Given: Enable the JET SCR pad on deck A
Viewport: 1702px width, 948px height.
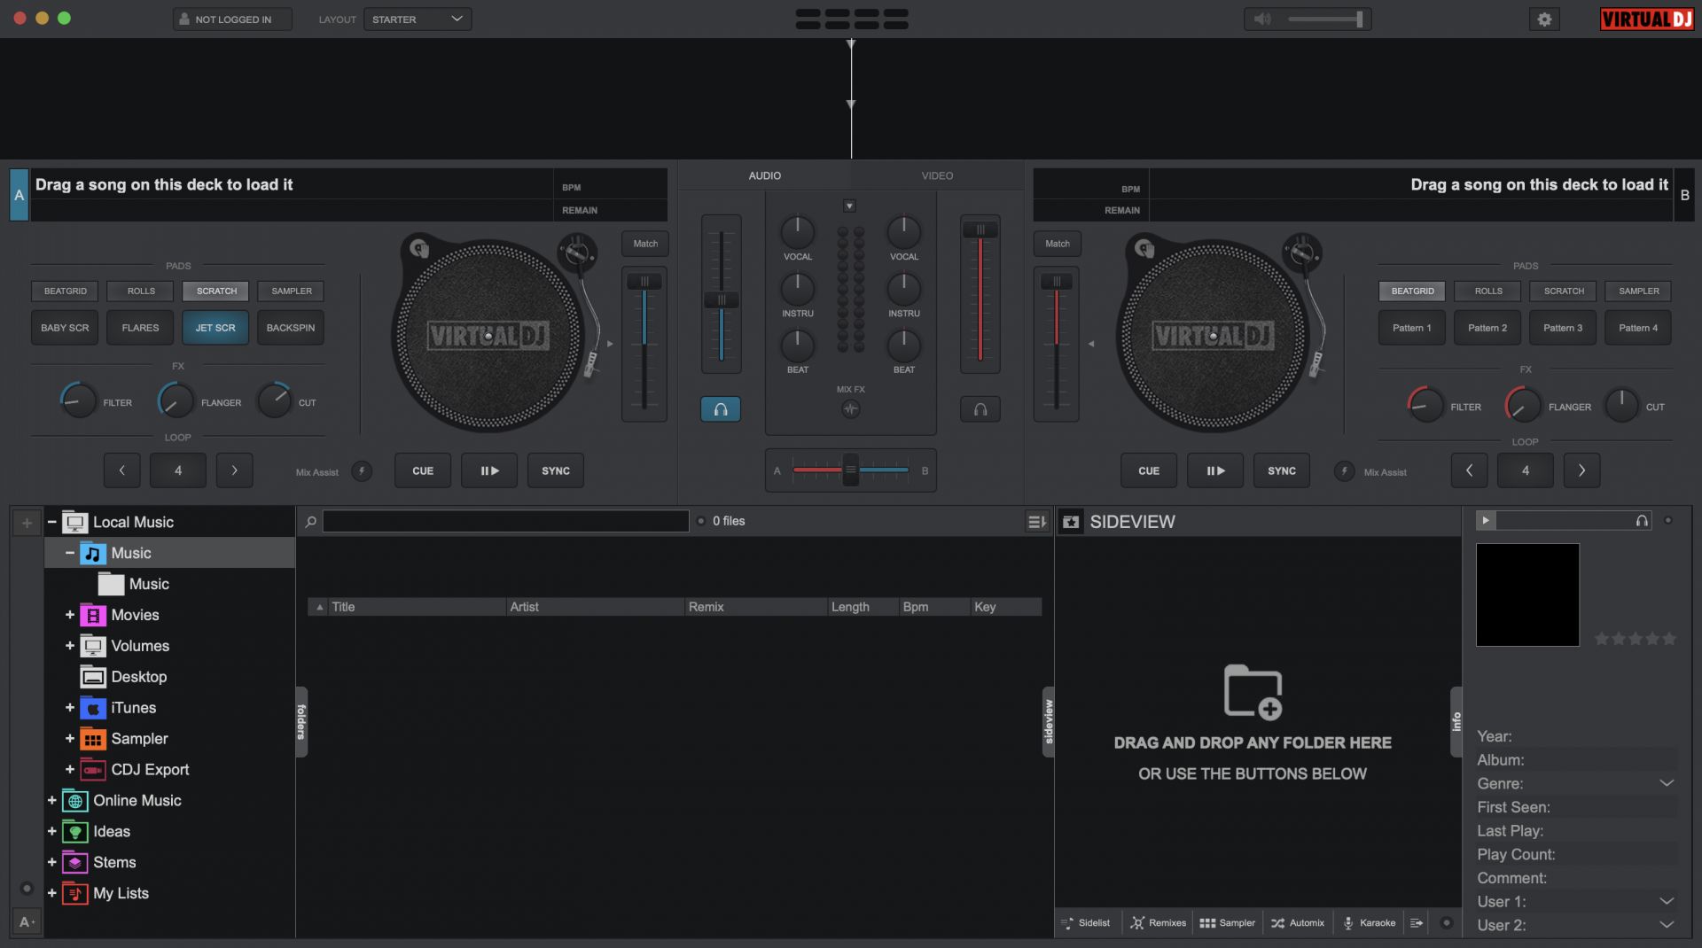Looking at the screenshot, I should pos(215,328).
